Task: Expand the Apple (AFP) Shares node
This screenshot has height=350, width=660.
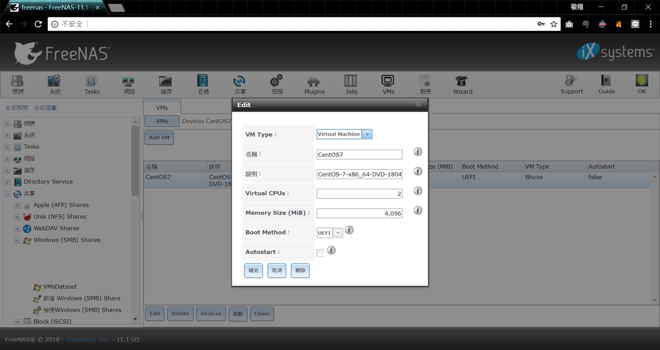Action: [x=17, y=205]
